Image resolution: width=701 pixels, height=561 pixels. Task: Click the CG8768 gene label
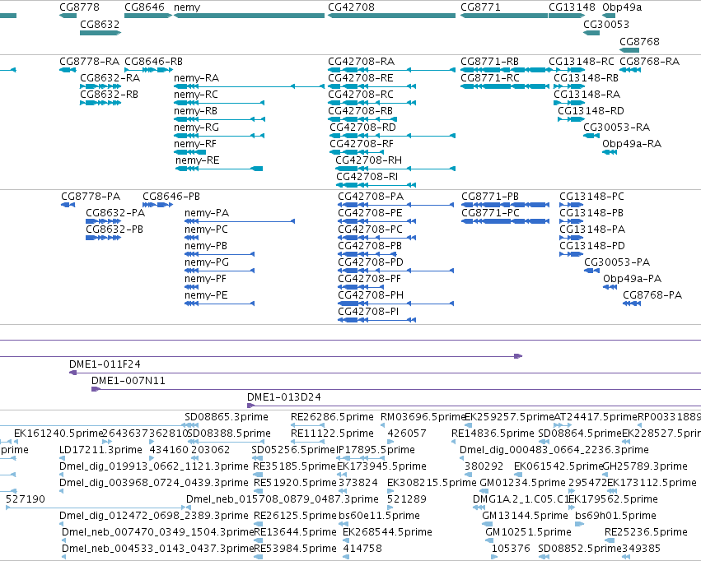coord(639,41)
